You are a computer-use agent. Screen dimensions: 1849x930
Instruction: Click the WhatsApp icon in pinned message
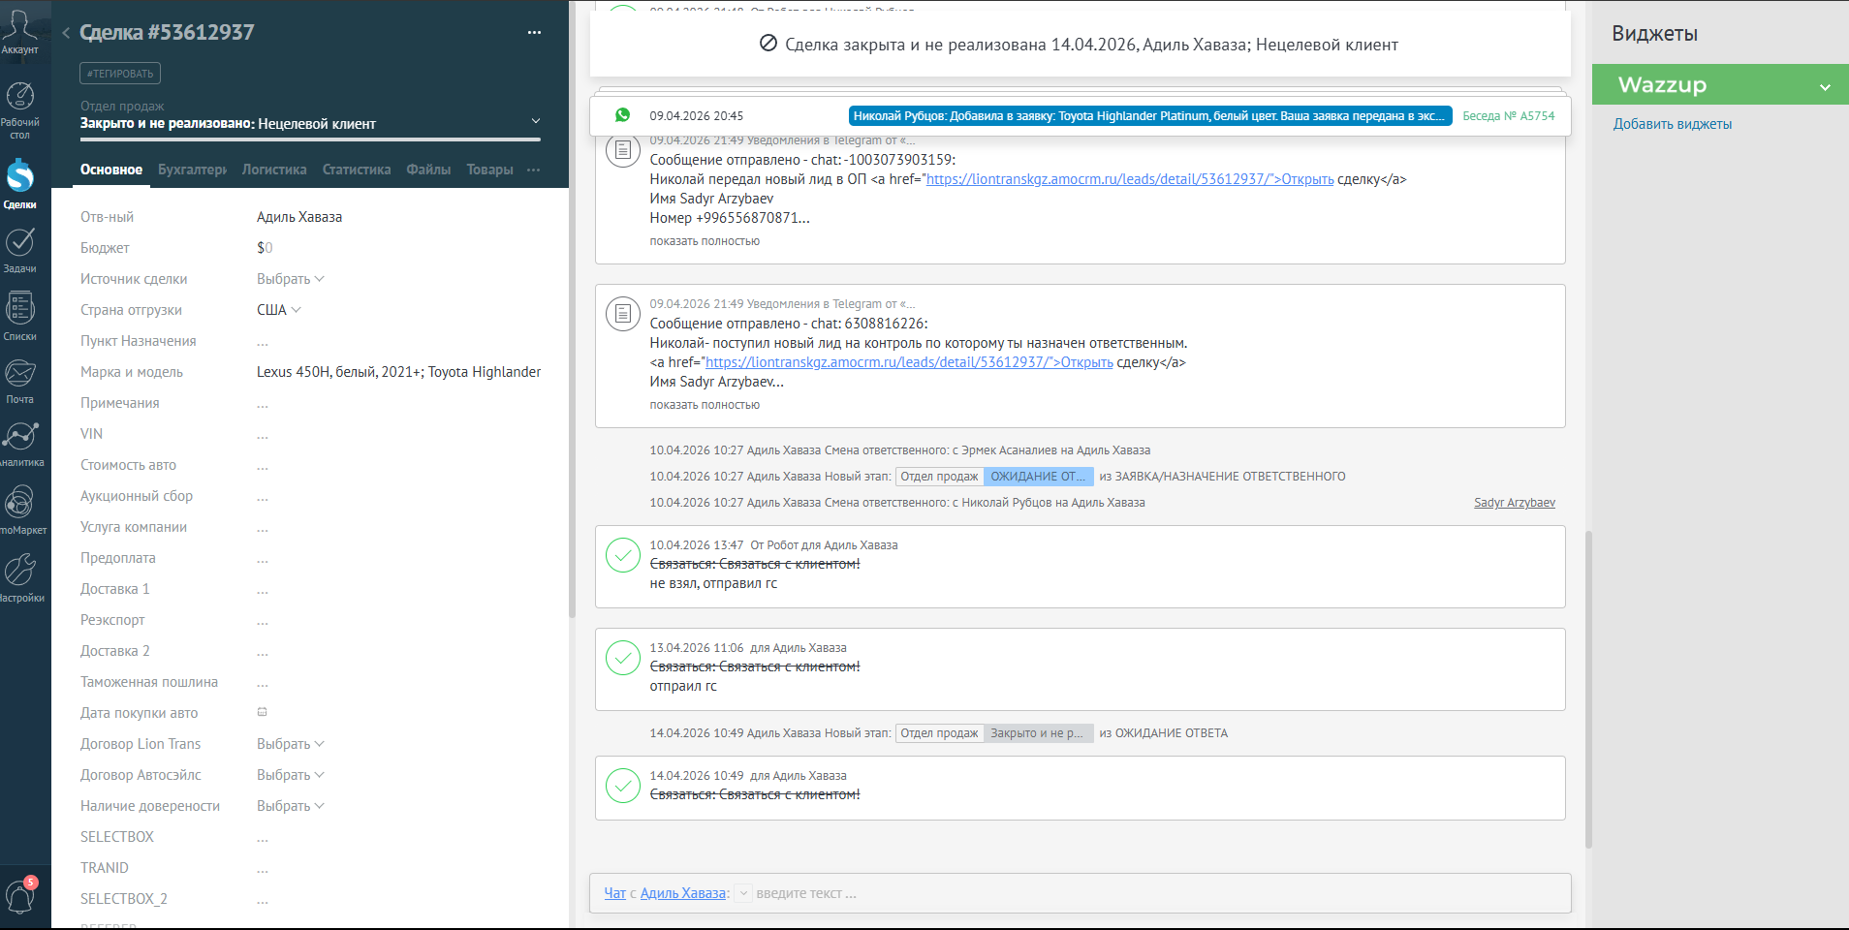623,115
